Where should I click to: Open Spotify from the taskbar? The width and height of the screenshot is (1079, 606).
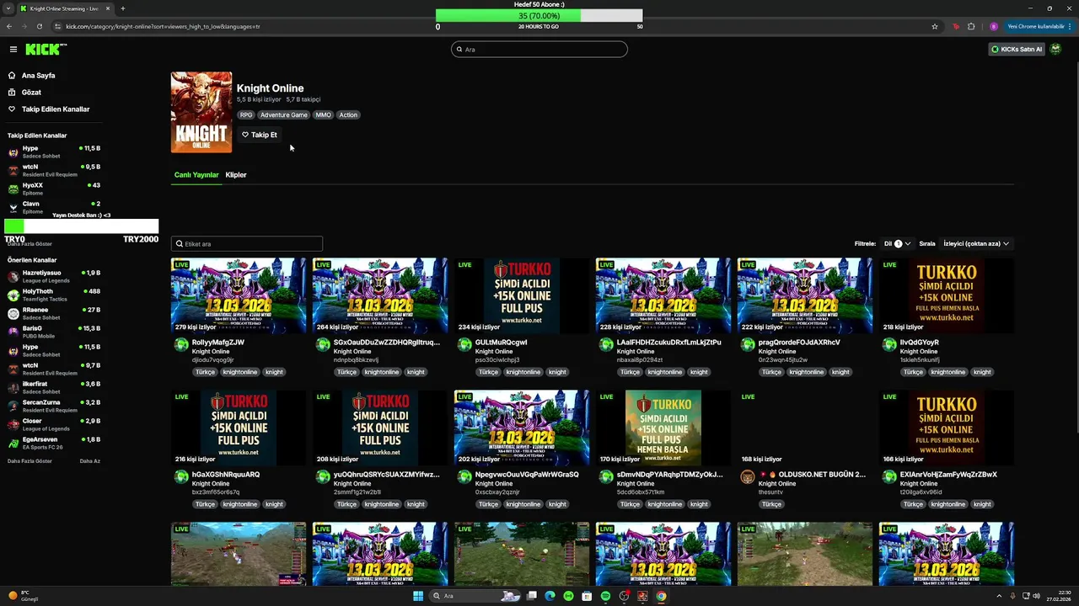tap(605, 596)
